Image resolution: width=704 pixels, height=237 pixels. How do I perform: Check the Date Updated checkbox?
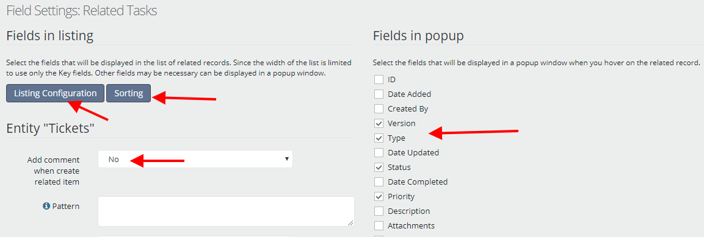pyautogui.click(x=379, y=153)
